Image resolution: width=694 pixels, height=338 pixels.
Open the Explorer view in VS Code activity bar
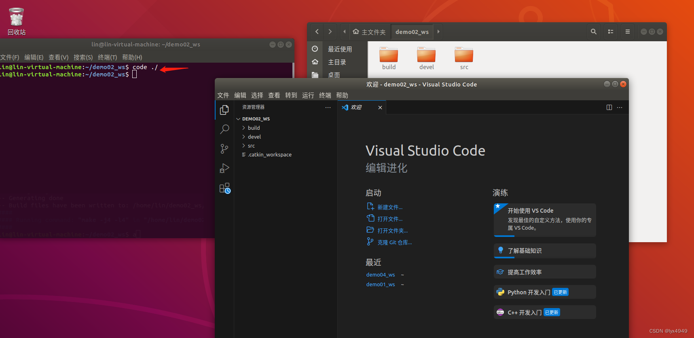pyautogui.click(x=224, y=110)
